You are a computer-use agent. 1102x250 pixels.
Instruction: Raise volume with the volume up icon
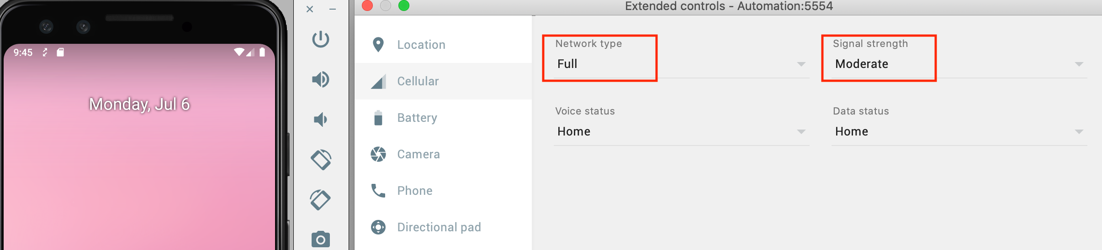click(x=321, y=79)
